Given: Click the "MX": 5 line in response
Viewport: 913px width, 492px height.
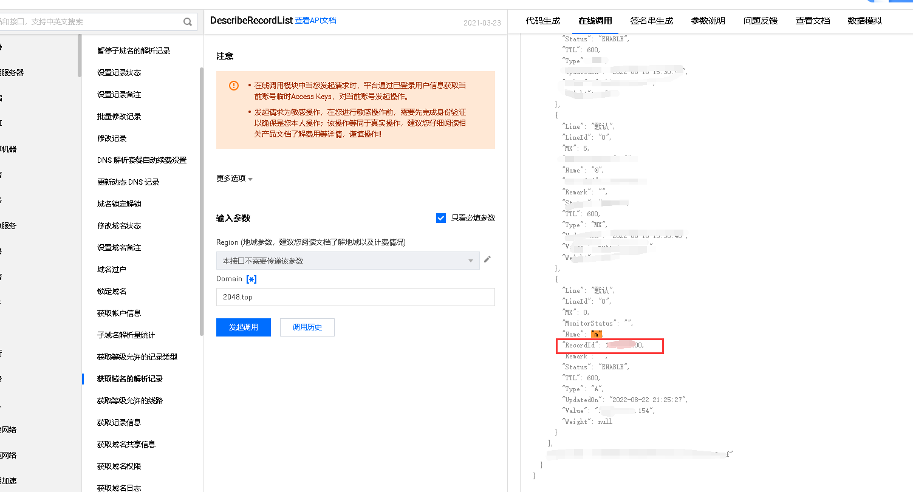Looking at the screenshot, I should tap(576, 148).
